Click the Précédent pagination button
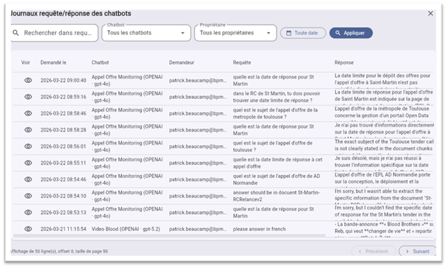Viewport: 447px width, 268px height. (x=373, y=251)
